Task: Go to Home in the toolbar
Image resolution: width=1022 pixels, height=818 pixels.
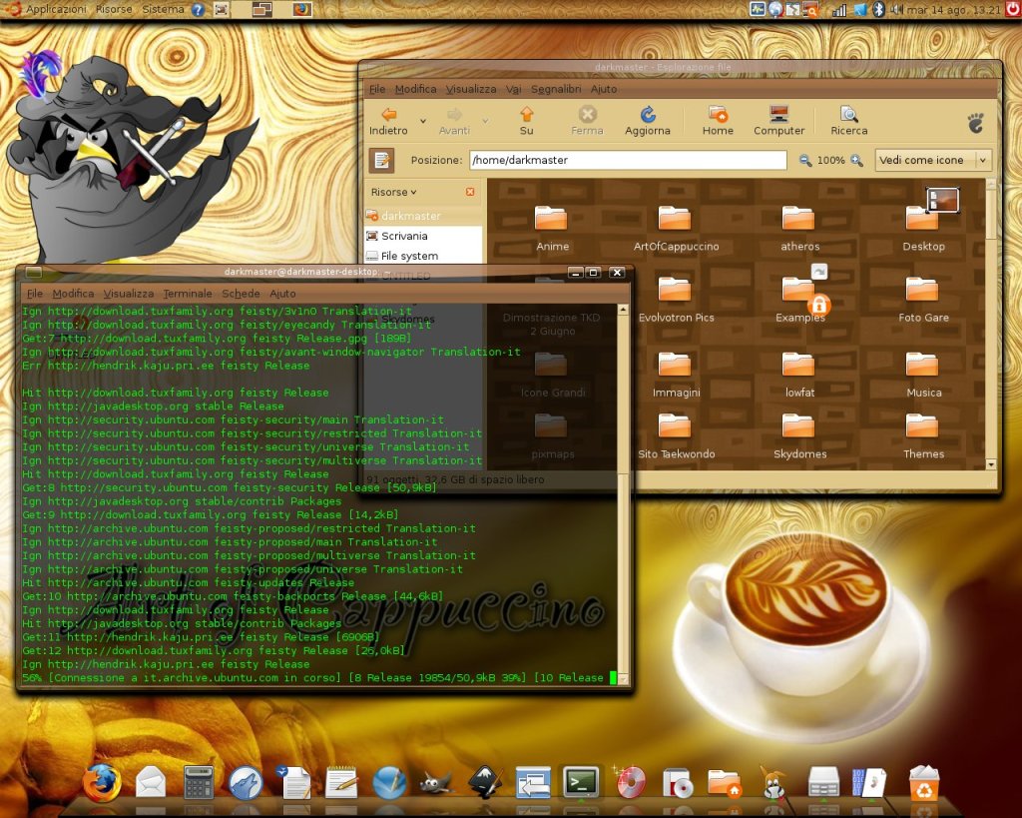Action: [x=718, y=121]
